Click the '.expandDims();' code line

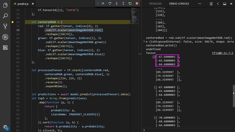point(56,86)
